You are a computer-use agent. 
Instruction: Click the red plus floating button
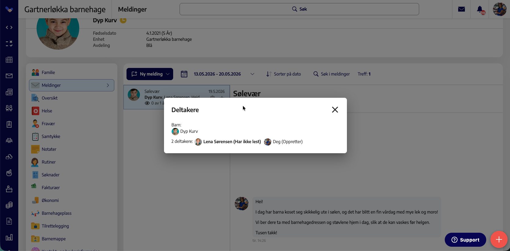[499, 239]
